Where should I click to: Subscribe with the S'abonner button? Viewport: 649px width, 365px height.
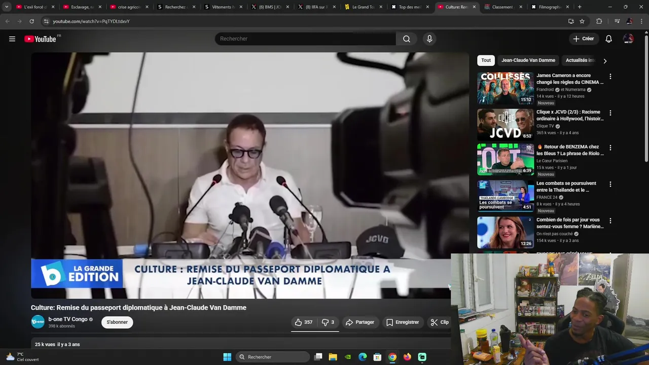coord(117,322)
